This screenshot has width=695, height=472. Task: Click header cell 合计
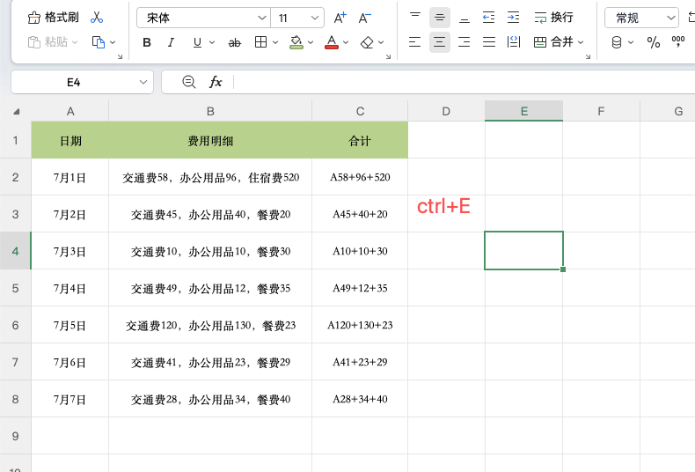(360, 141)
